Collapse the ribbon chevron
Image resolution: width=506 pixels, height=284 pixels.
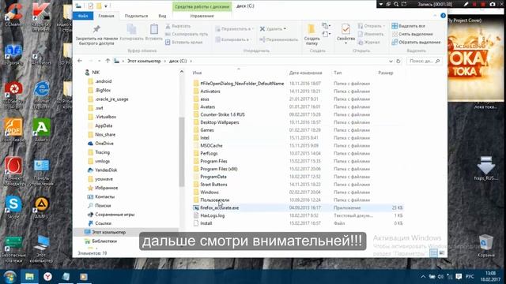pos(435,16)
